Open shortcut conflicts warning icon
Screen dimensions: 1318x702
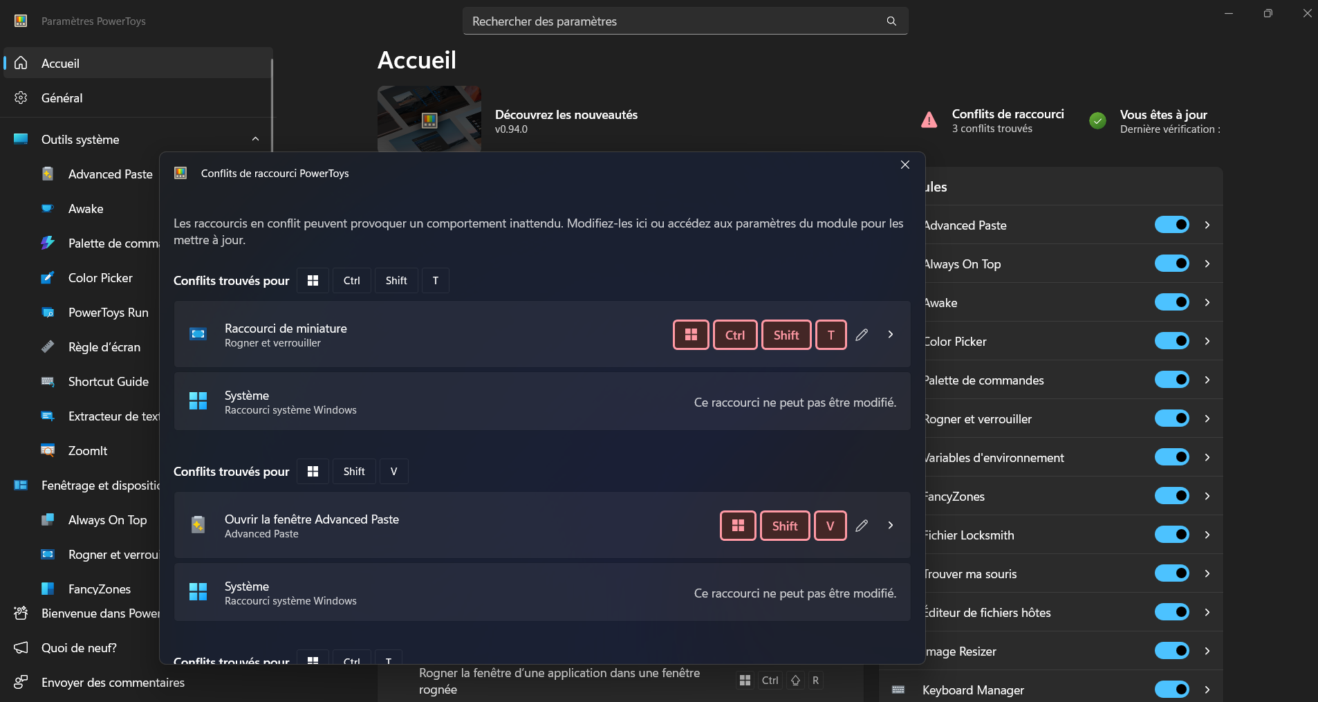(x=929, y=120)
